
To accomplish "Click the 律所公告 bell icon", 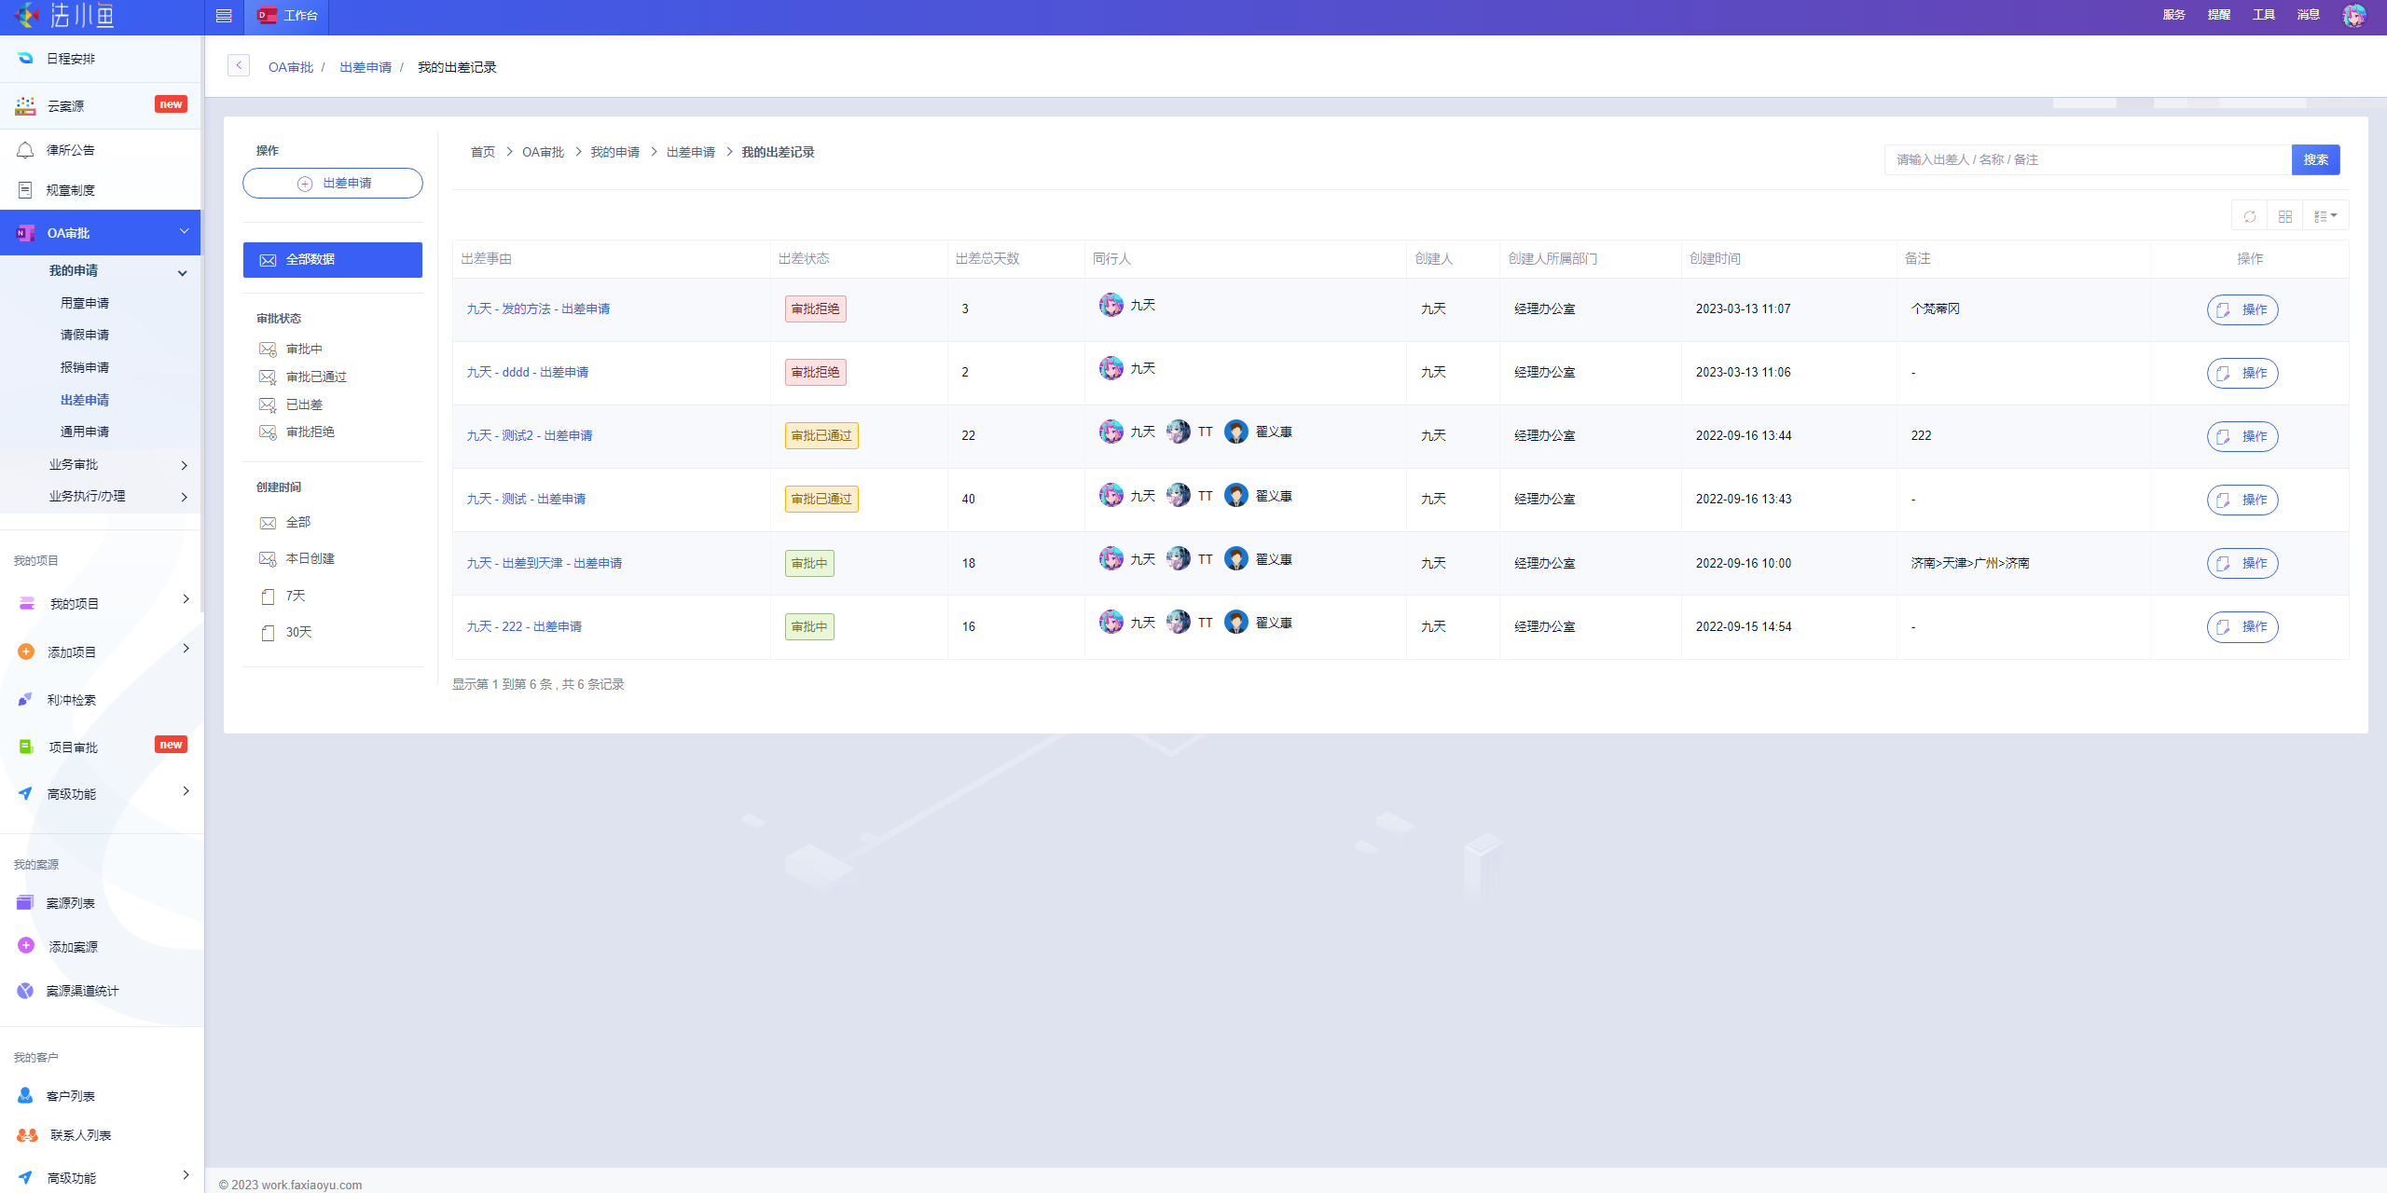I will tap(25, 150).
